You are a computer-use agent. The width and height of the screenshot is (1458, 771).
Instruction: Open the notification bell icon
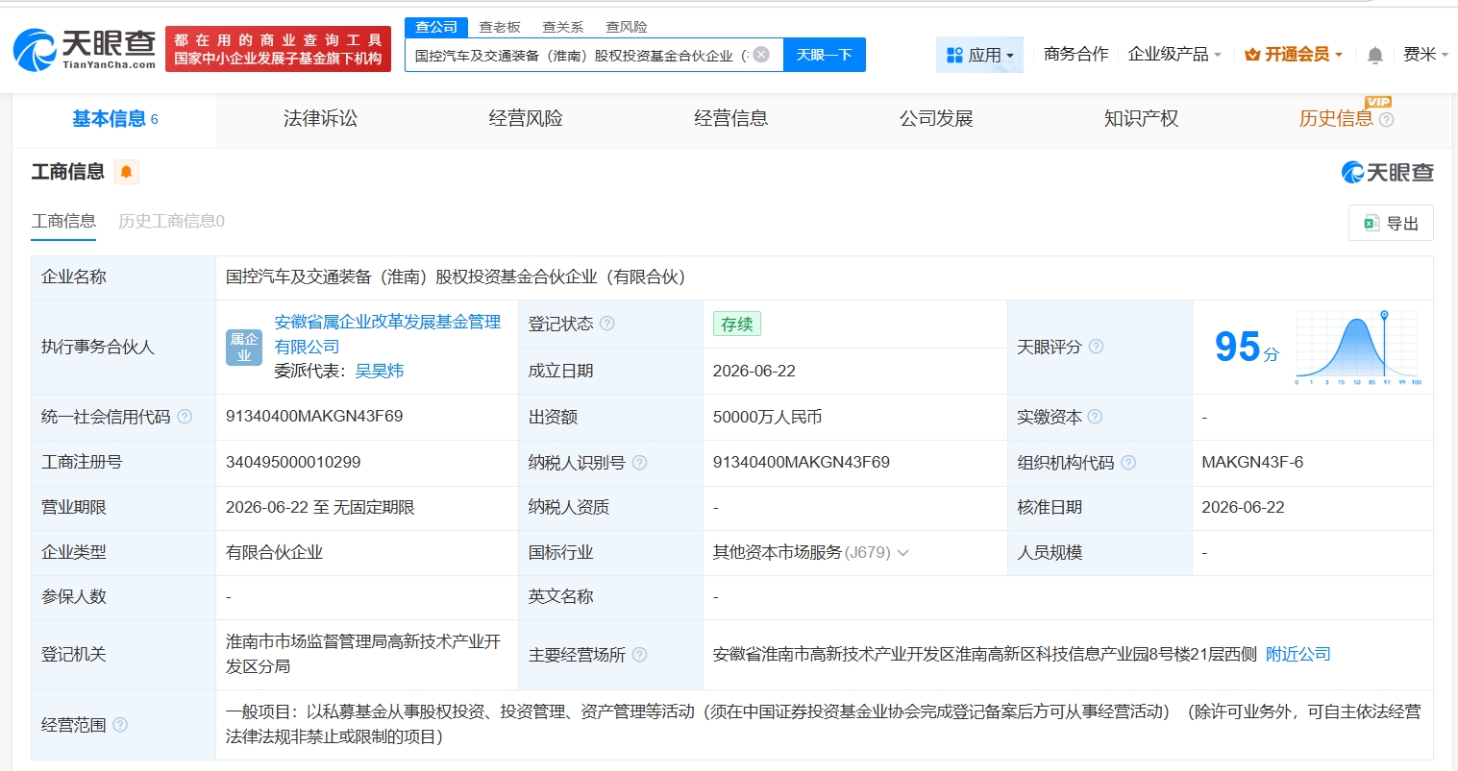click(1375, 56)
